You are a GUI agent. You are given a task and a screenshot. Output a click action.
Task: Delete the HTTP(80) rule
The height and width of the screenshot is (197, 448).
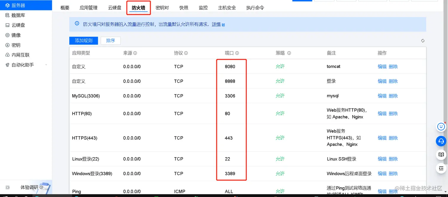393,113
